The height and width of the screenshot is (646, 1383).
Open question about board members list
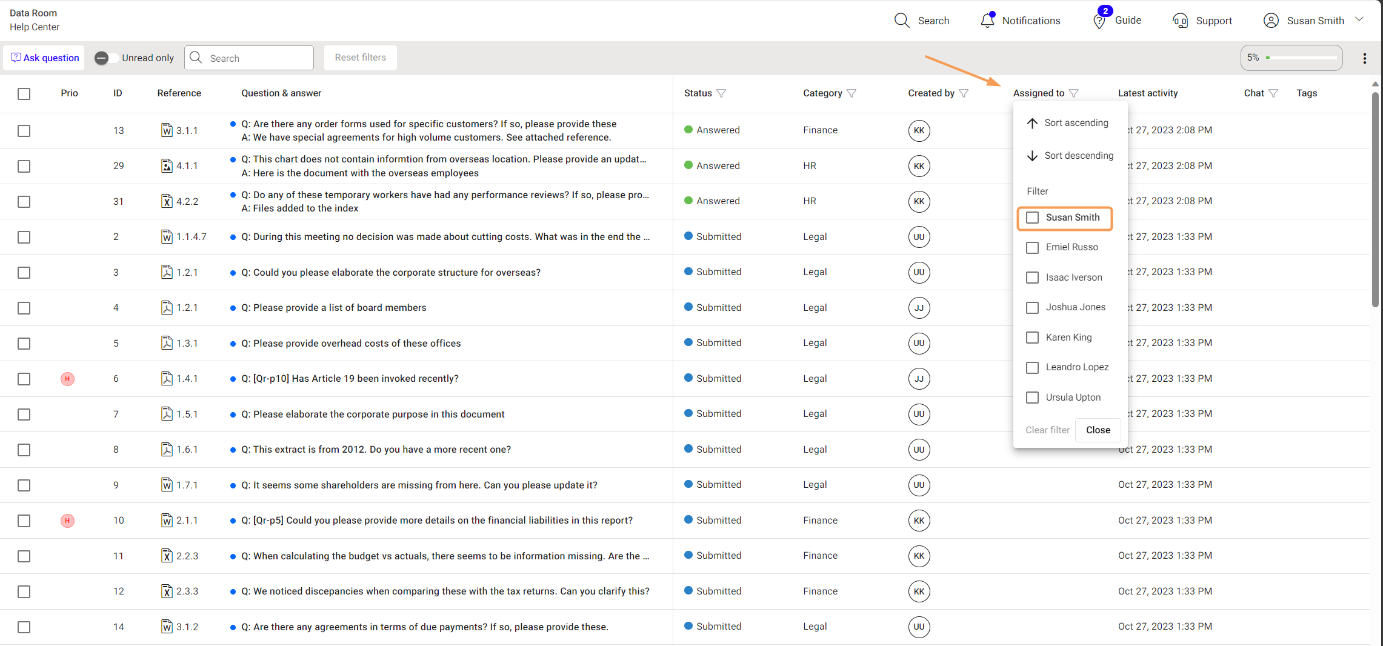click(334, 308)
